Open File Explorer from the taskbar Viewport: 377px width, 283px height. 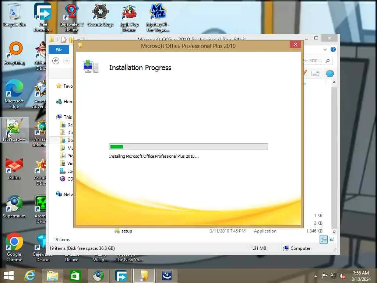click(52, 276)
